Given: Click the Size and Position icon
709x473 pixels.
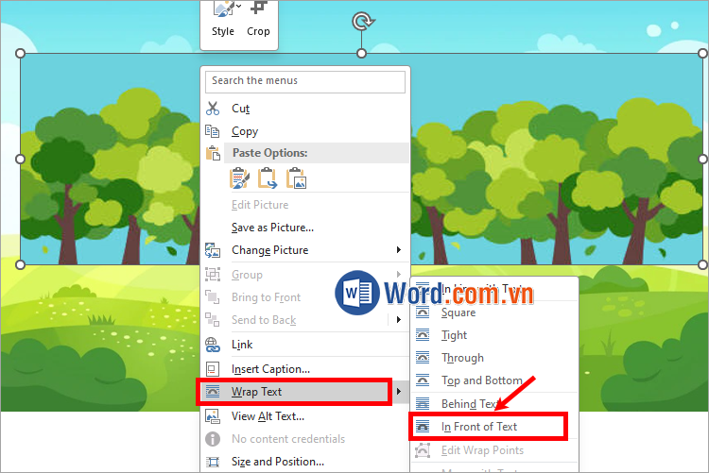Looking at the screenshot, I should pyautogui.click(x=213, y=462).
